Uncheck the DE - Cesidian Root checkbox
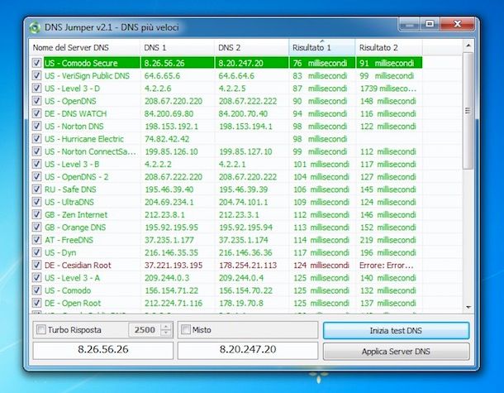The width and height of the screenshot is (504, 393). [x=36, y=265]
